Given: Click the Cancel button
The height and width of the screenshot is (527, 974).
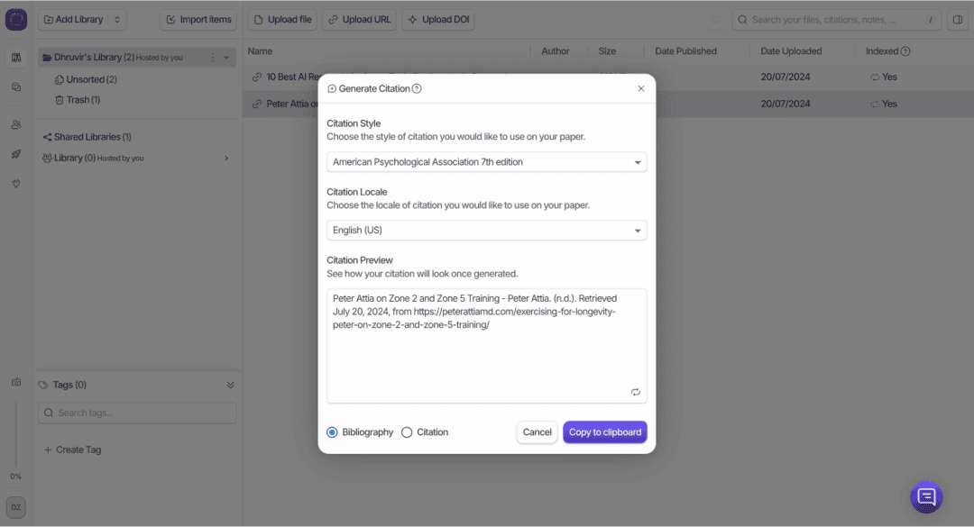Looking at the screenshot, I should coord(537,432).
